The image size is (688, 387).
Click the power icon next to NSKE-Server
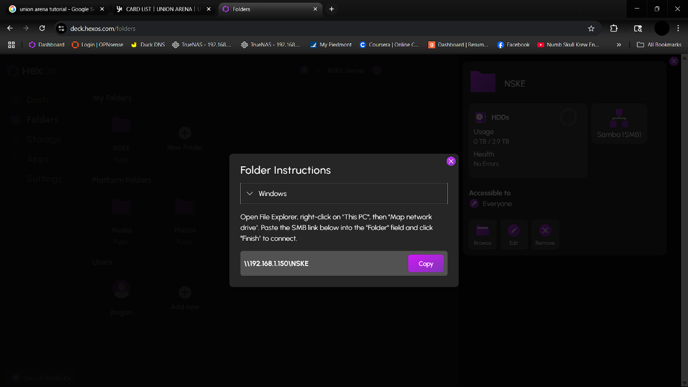coord(377,71)
